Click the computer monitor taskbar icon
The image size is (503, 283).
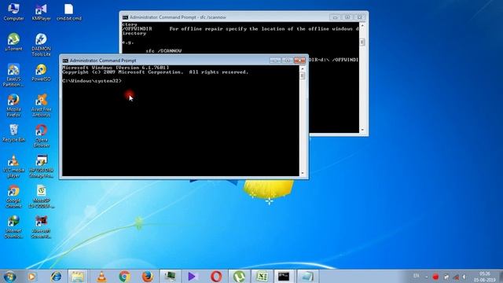(170, 277)
